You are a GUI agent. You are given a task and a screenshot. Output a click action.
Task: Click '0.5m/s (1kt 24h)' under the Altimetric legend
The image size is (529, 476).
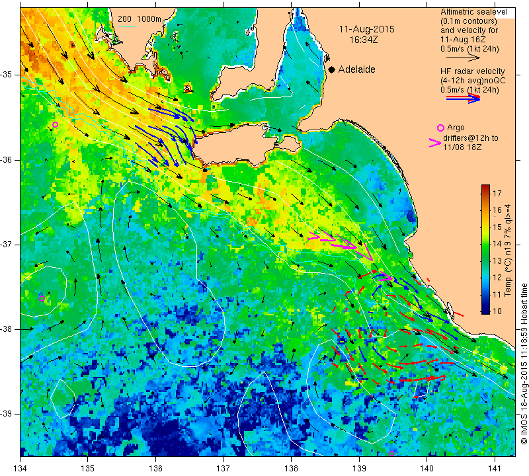pos(469,49)
